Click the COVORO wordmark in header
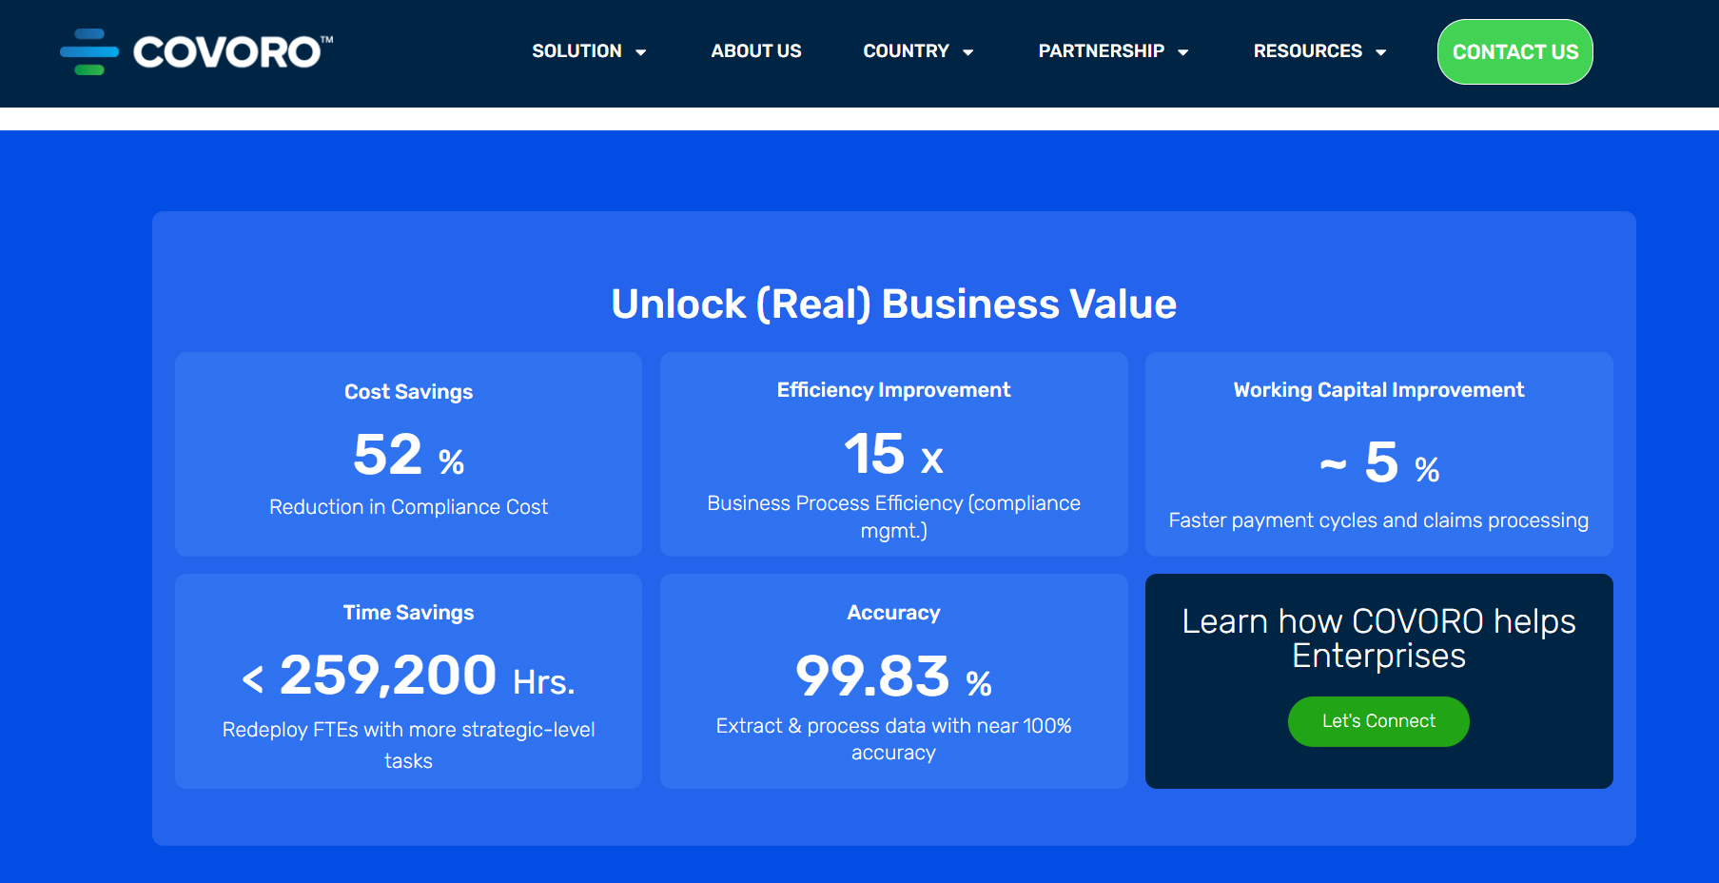The image size is (1719, 883). click(x=232, y=52)
